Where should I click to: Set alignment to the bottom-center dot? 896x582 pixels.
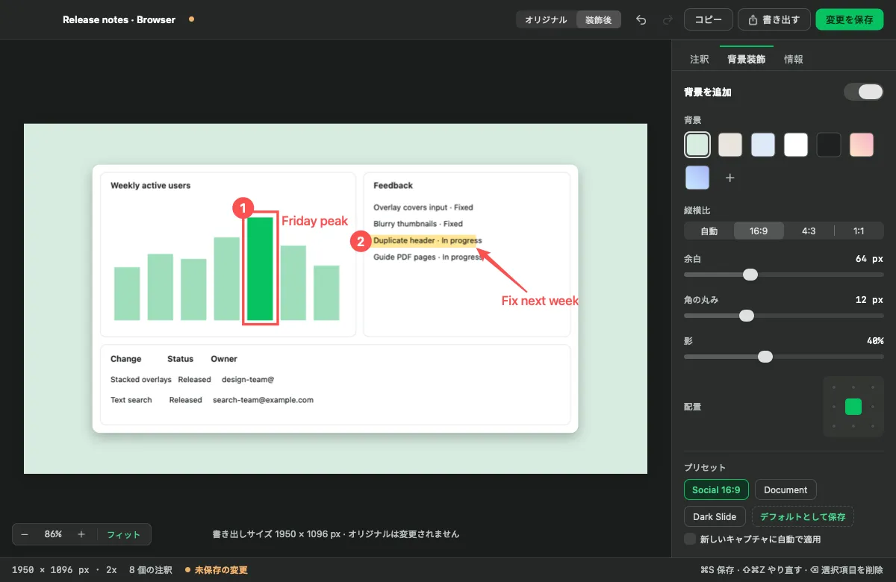(x=853, y=426)
